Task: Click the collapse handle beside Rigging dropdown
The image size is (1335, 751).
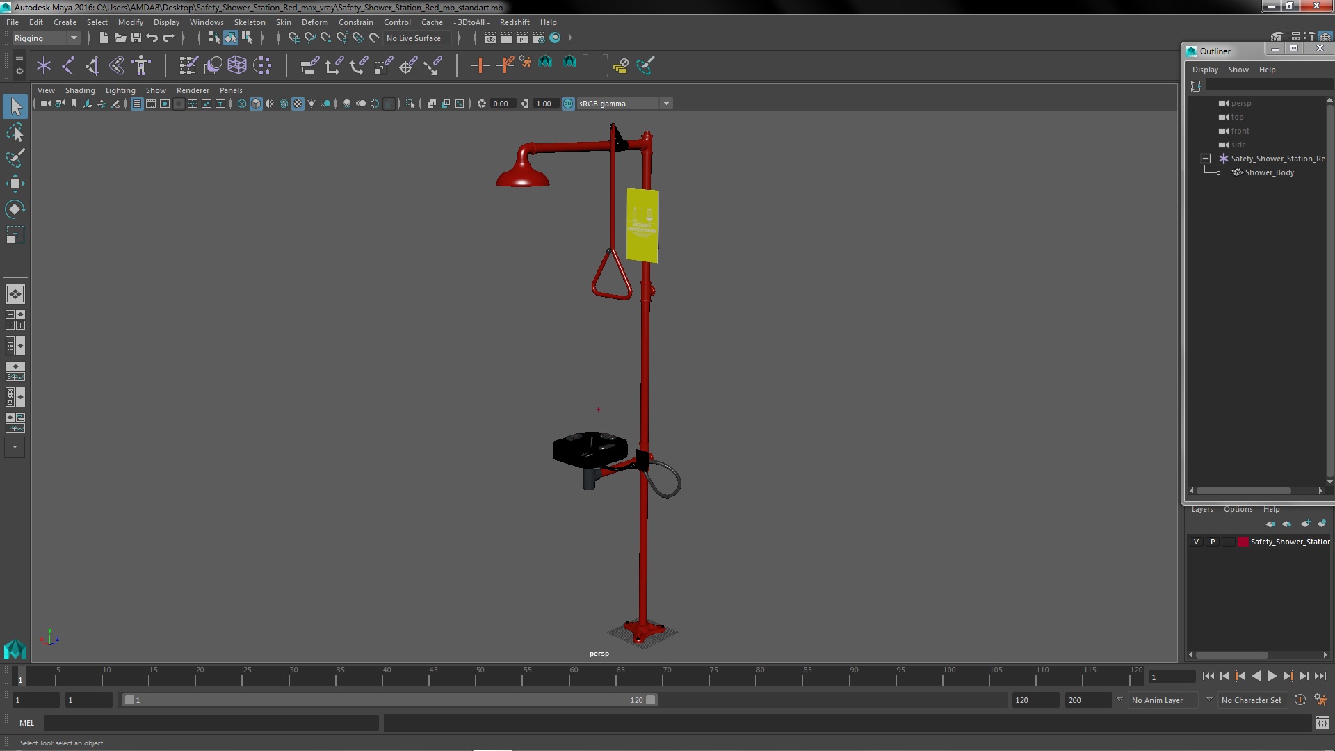Action: tap(88, 38)
